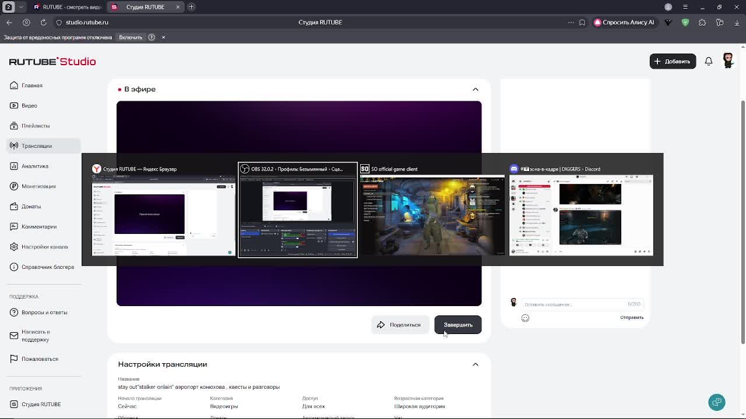Click the support chat bubble icon
Viewport: 746px width, 419px height.
pyautogui.click(x=717, y=402)
